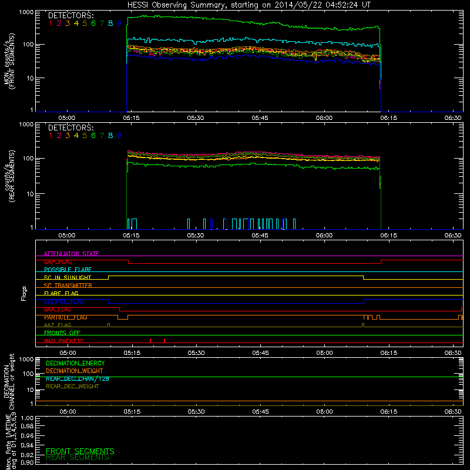Image resolution: width=470 pixels, height=470 pixels.
Task: Click 05:00 tick label under front segments plot
Action: (x=66, y=118)
